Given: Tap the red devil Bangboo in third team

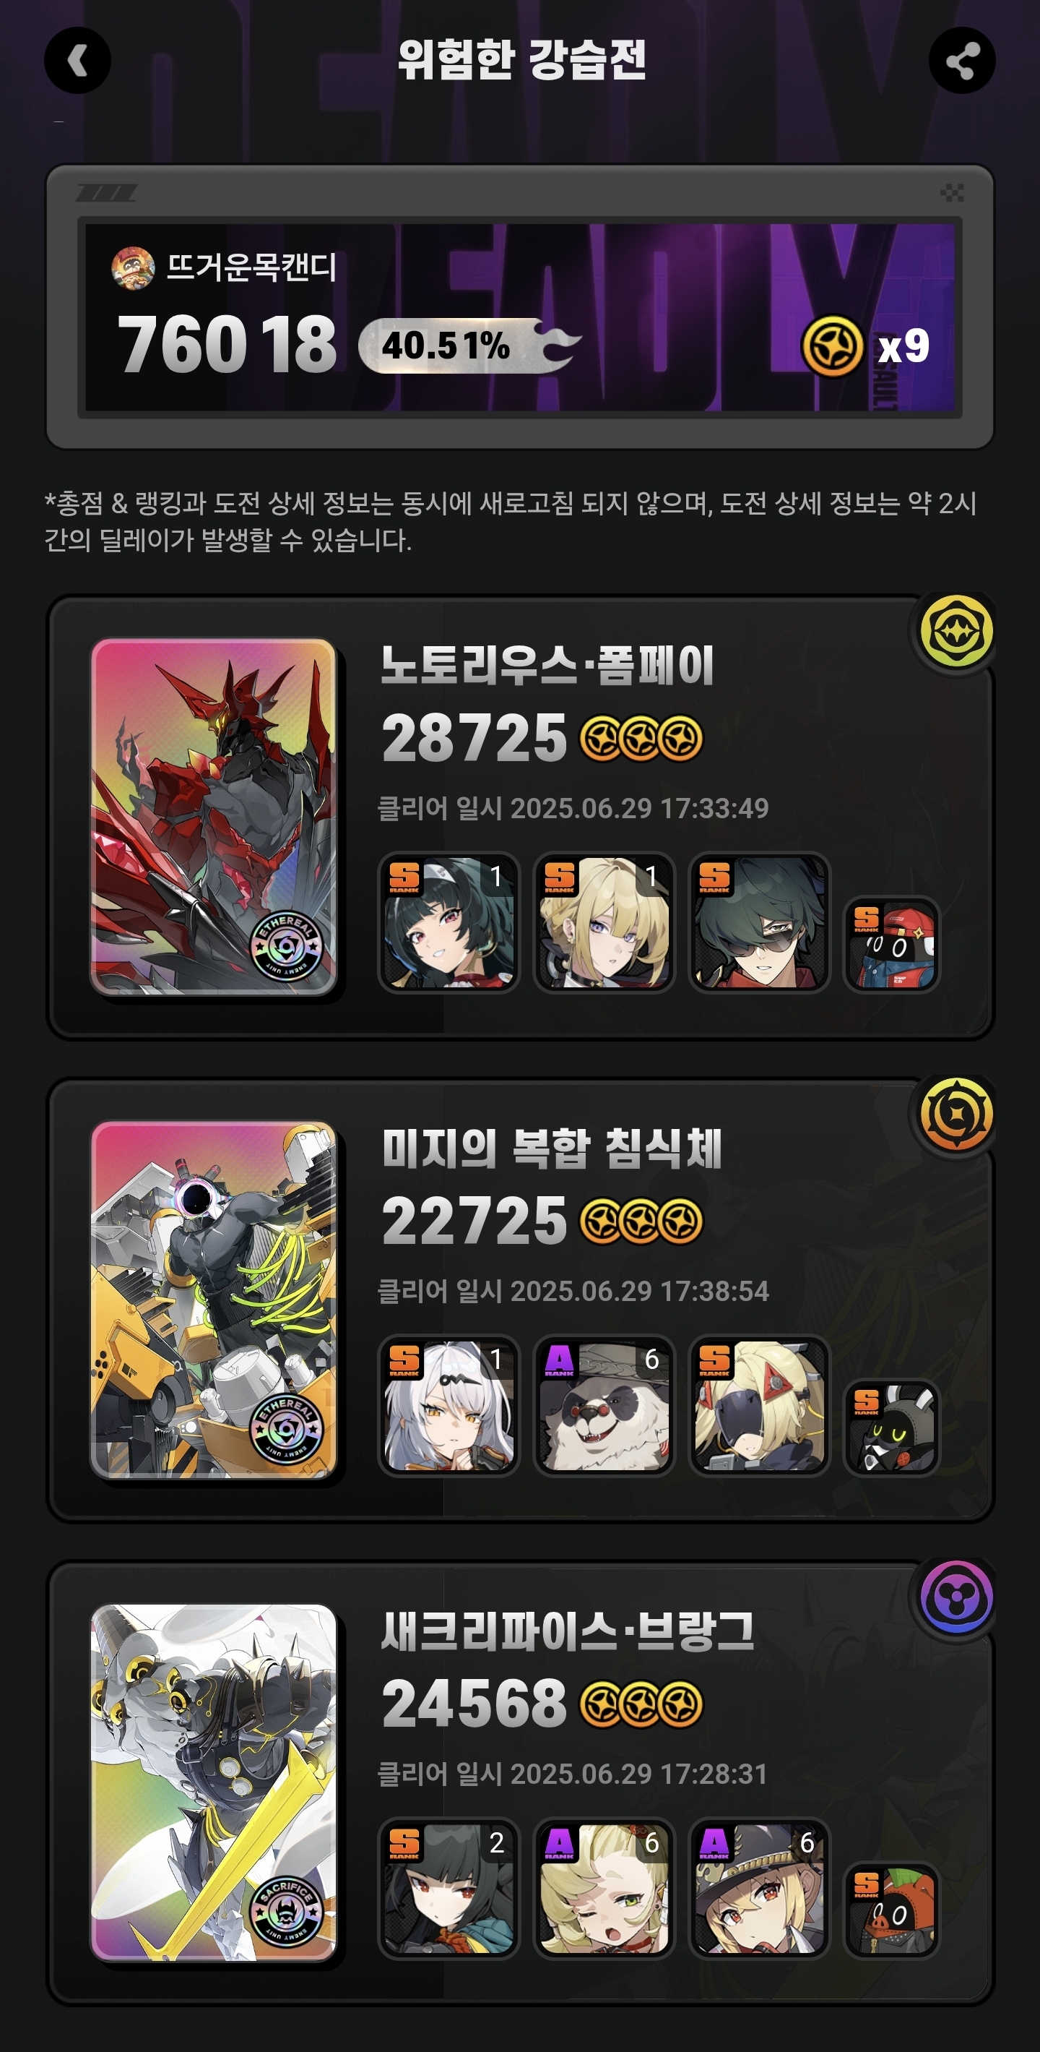Looking at the screenshot, I should [891, 1910].
